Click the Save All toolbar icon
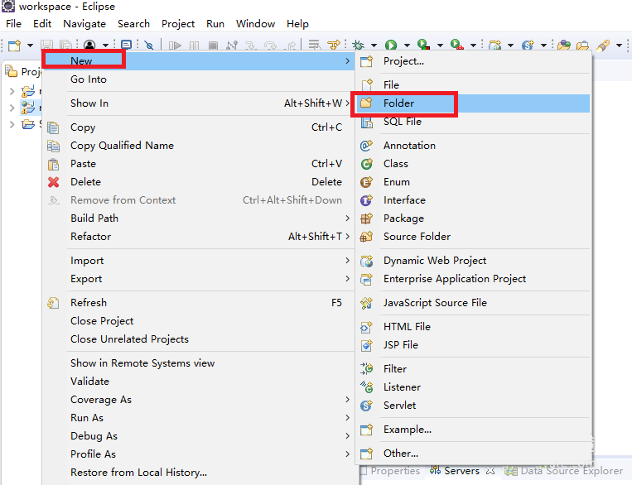Screen dimensions: 632x485 coord(65,45)
